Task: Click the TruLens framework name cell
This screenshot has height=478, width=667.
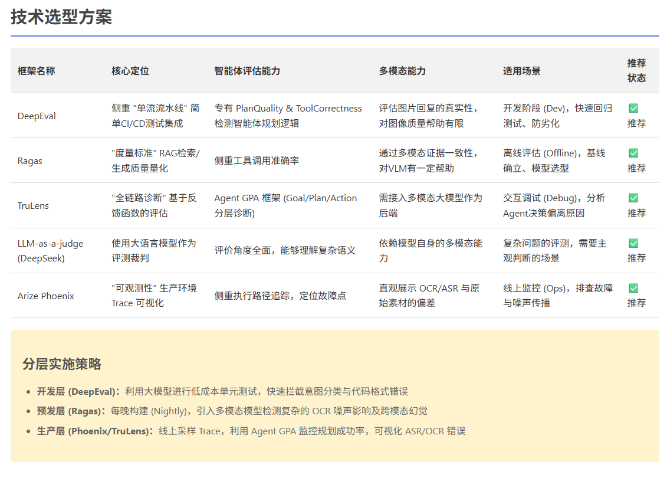Action: point(33,206)
